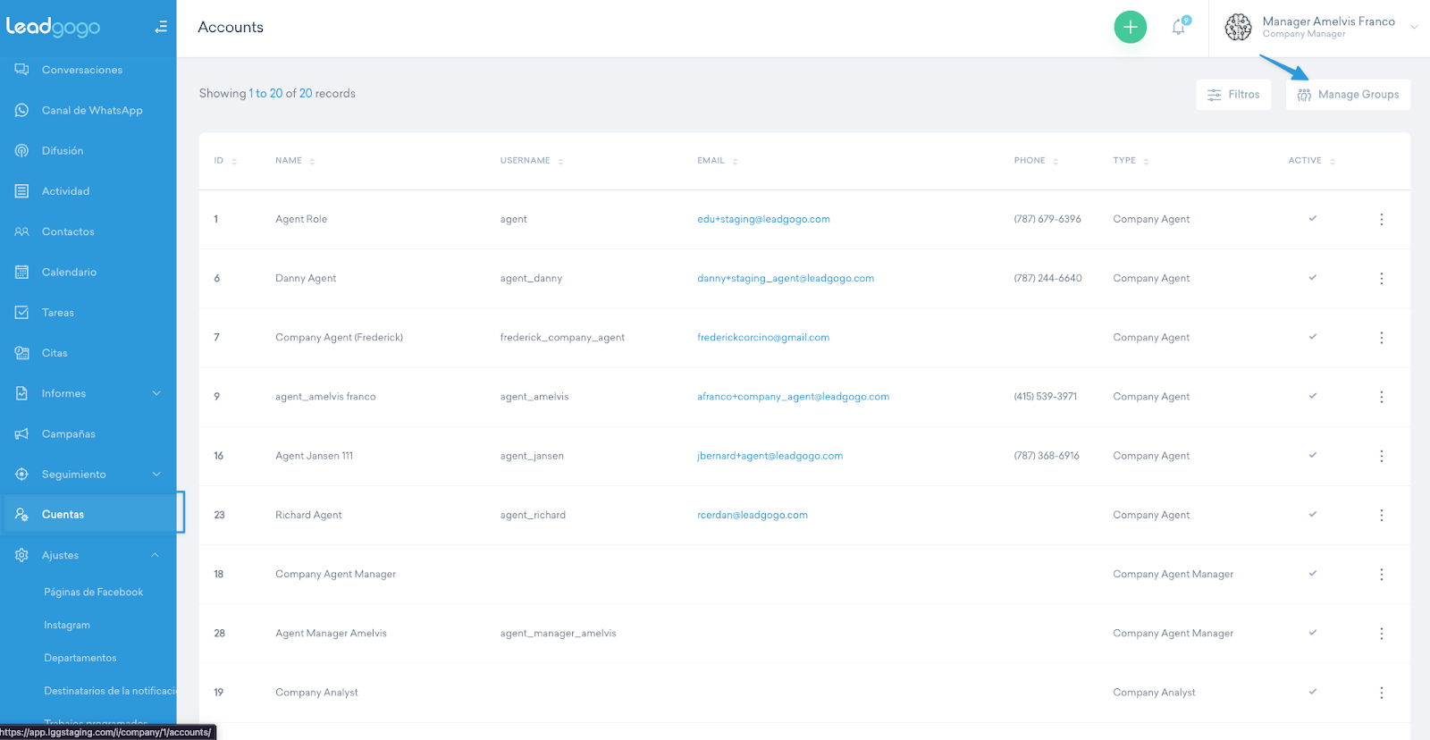Click the Manage Groups button
The height and width of the screenshot is (740, 1430).
(x=1348, y=94)
